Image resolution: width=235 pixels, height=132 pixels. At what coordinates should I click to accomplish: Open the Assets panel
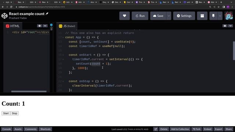point(18,129)
